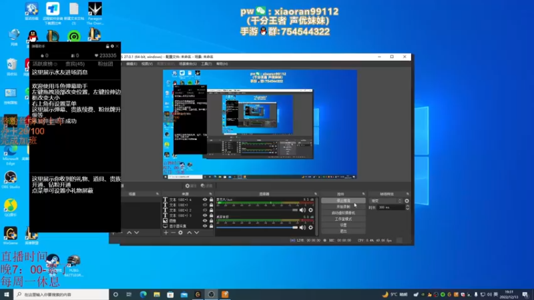This screenshot has height=300, width=534.
Task: Switch to 粉丝团 tab in danmu assistant
Action: click(x=105, y=64)
